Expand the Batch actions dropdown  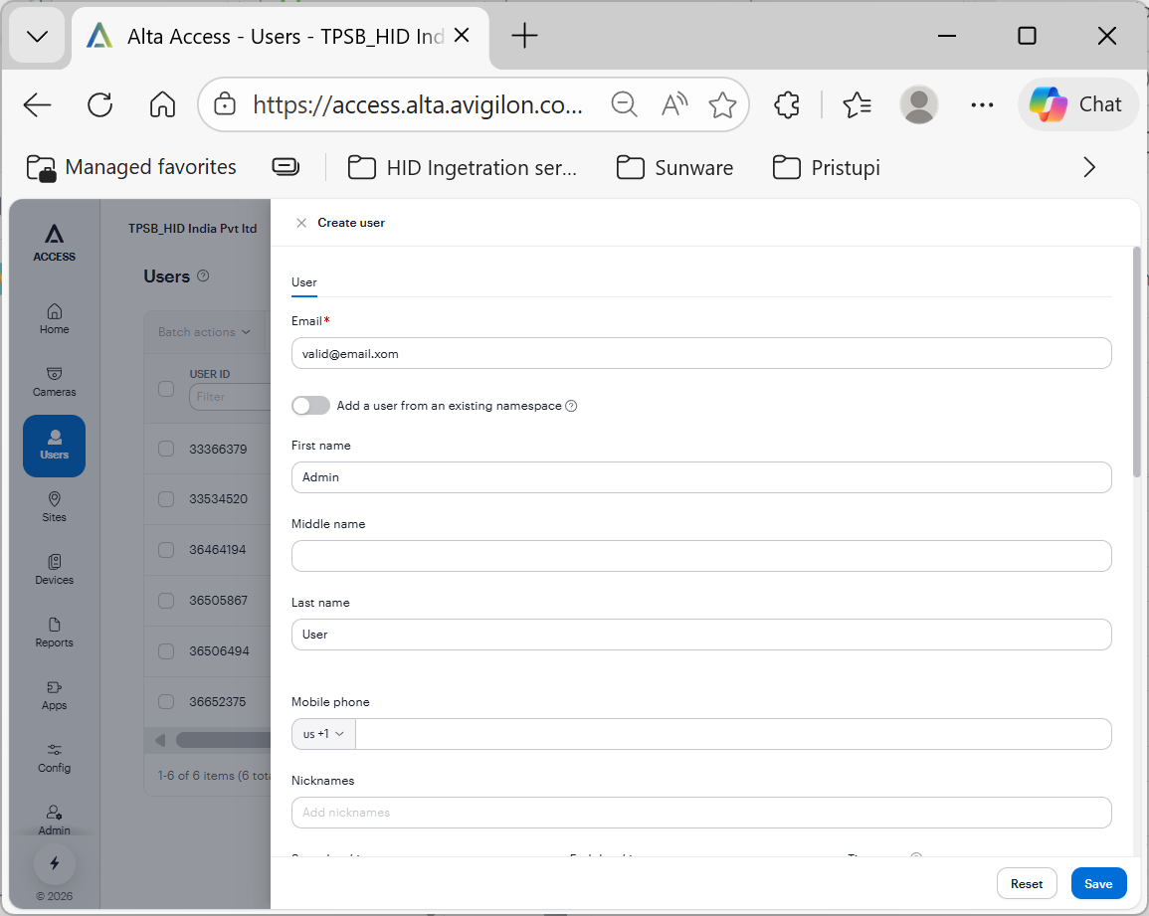coord(205,332)
